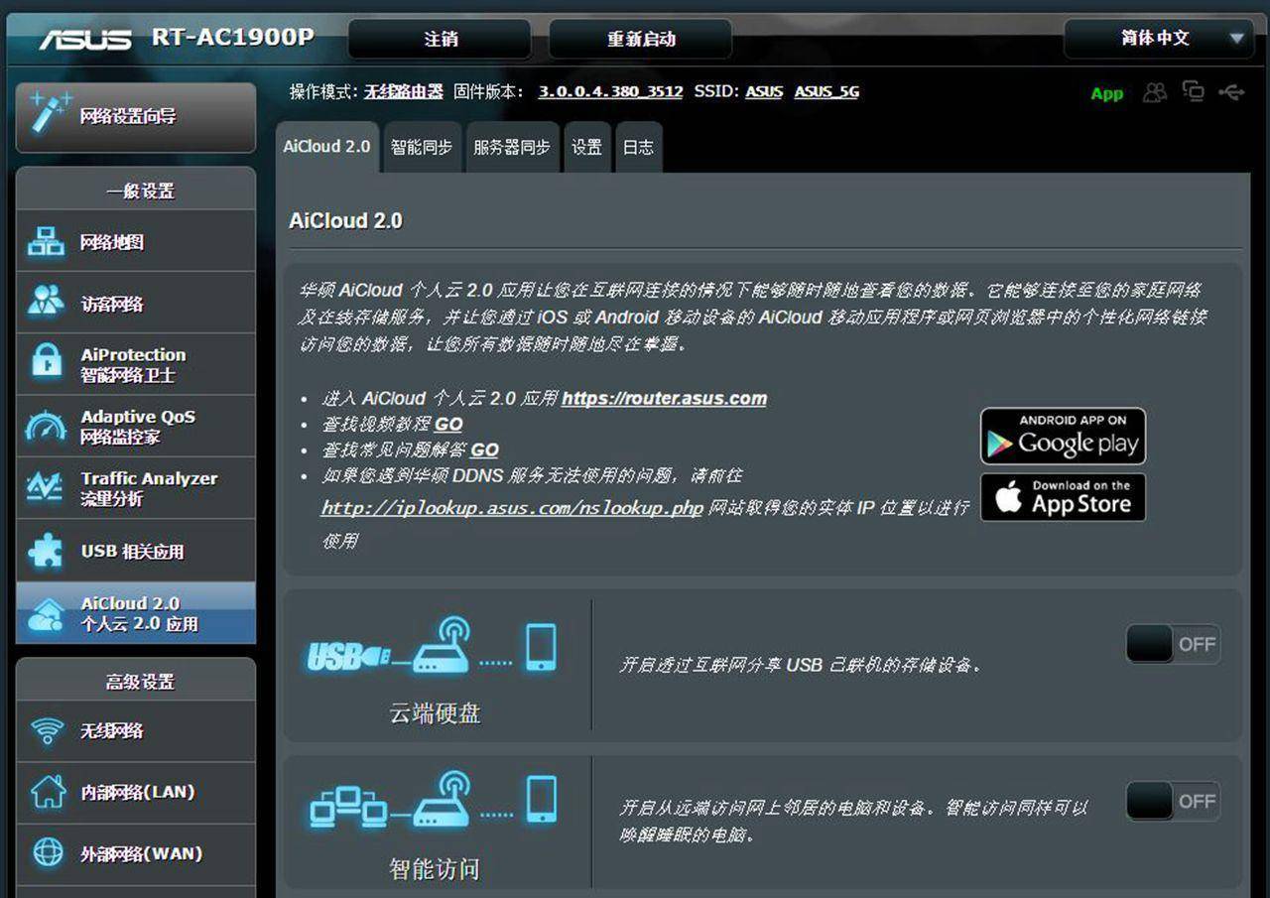Click the Google Play download badge
Viewport: 1270px width, 898px height.
(x=1063, y=436)
